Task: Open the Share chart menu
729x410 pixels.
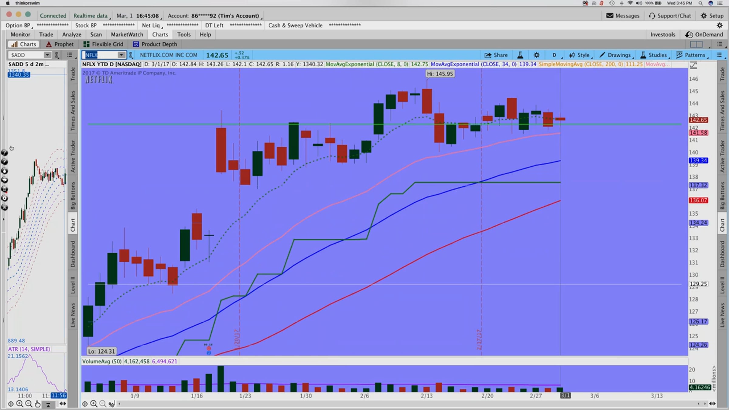Action: (x=496, y=55)
